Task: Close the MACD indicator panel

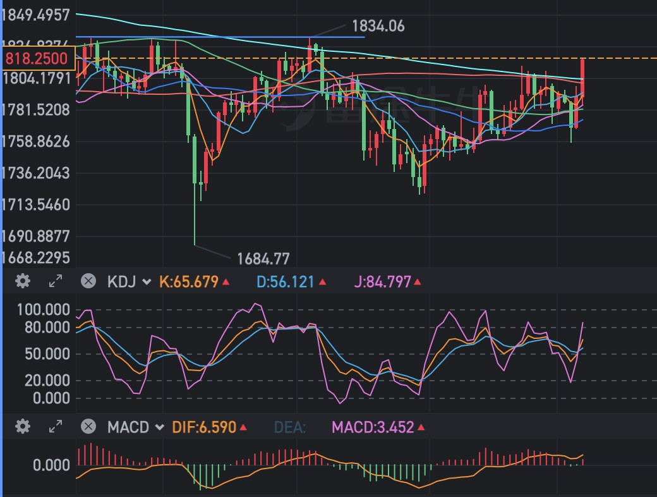Action: click(88, 427)
